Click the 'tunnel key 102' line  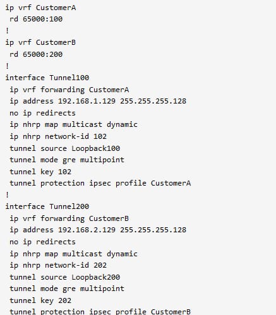pos(40,172)
